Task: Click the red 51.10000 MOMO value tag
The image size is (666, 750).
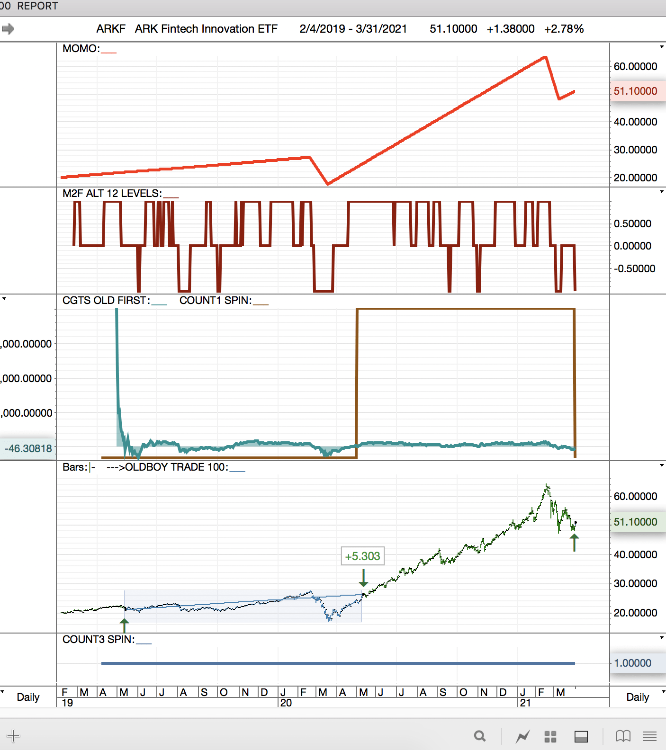Action: pyautogui.click(x=638, y=91)
